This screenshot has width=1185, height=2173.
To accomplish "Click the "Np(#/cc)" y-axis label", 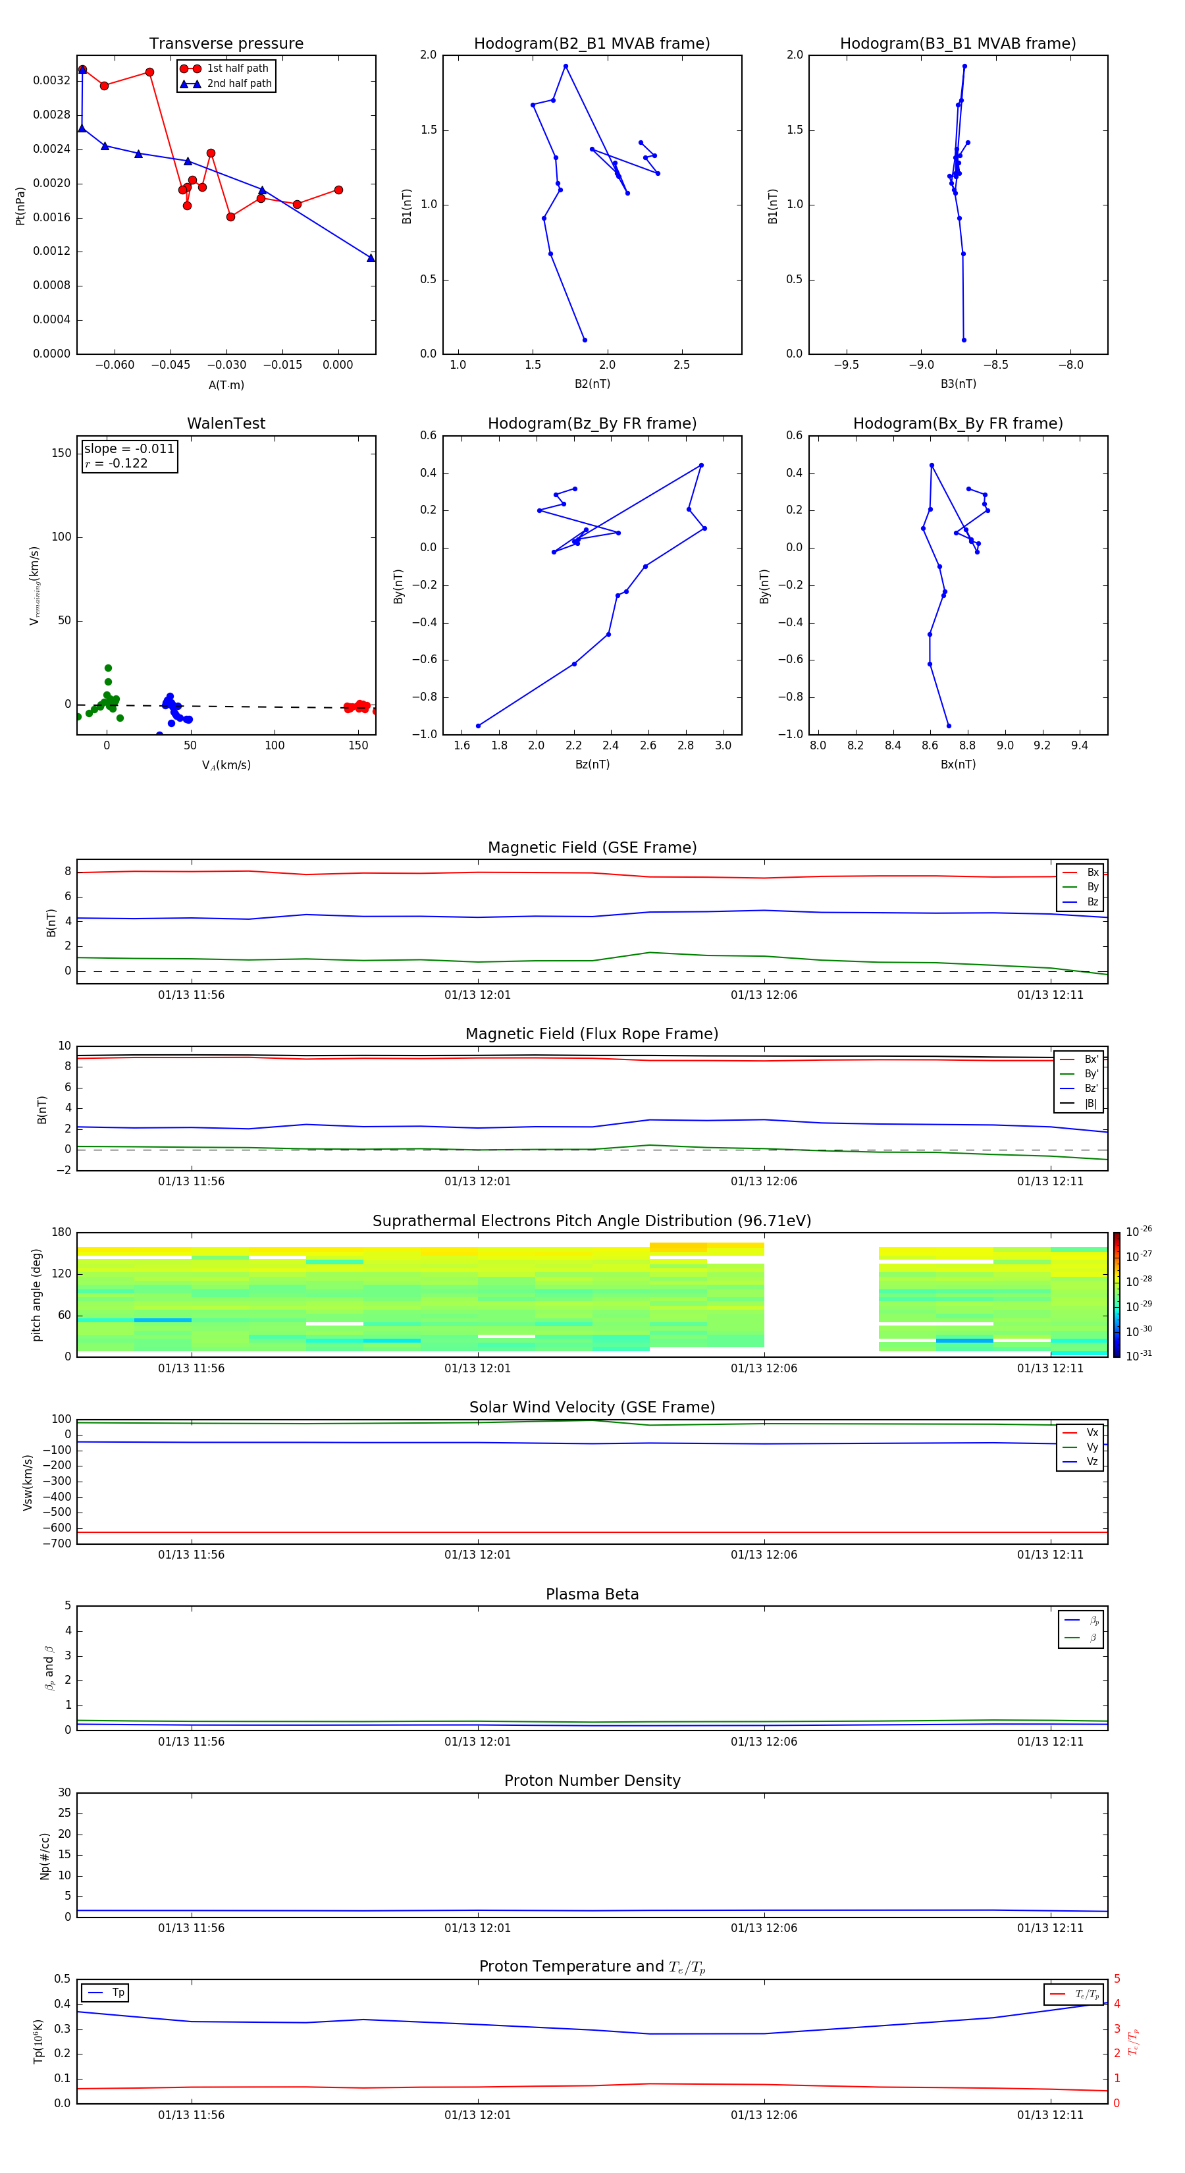I will click(45, 1856).
